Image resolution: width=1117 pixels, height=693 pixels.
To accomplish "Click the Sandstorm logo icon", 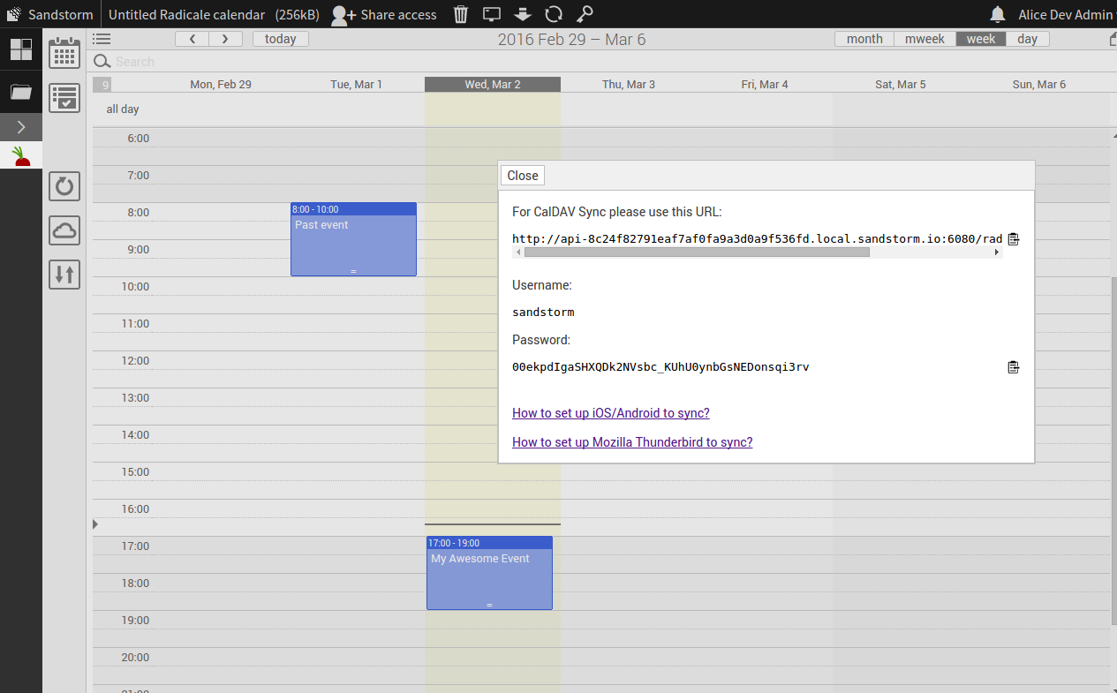I will (x=13, y=14).
